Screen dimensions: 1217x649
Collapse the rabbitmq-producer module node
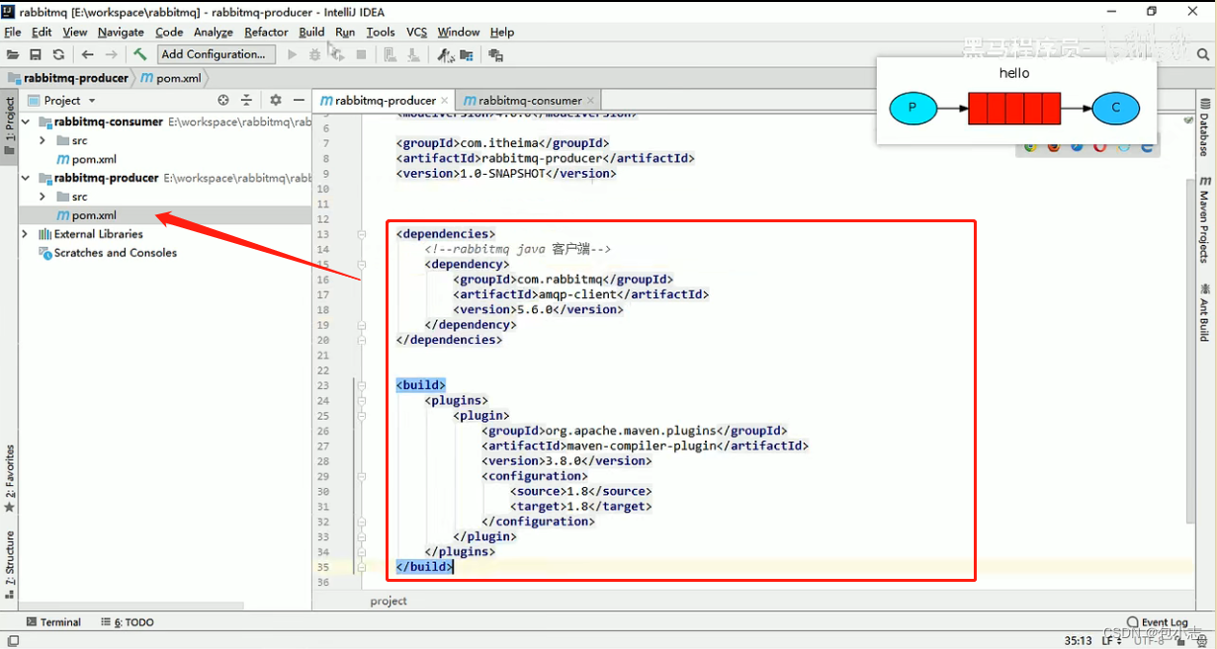[x=25, y=178]
